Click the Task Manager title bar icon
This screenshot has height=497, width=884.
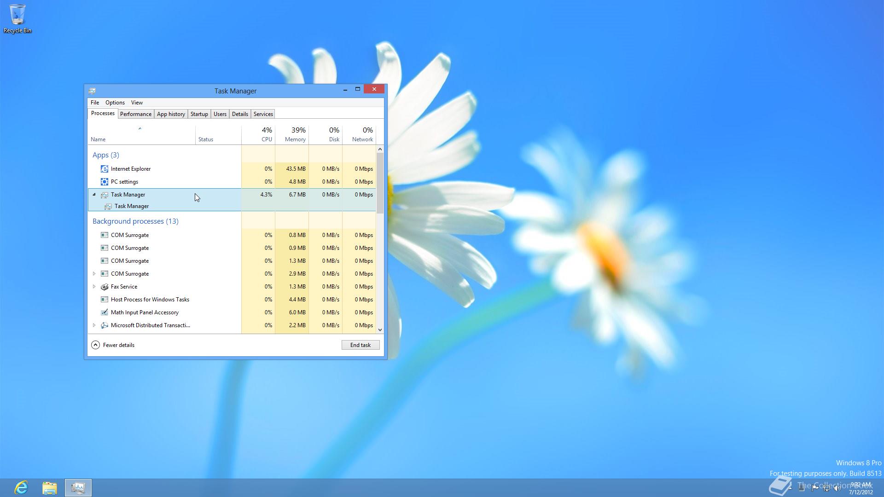tap(92, 91)
